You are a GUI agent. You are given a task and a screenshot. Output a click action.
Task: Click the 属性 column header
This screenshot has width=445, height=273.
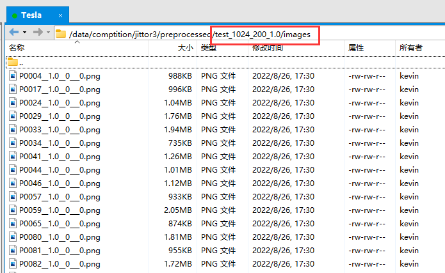pos(356,48)
